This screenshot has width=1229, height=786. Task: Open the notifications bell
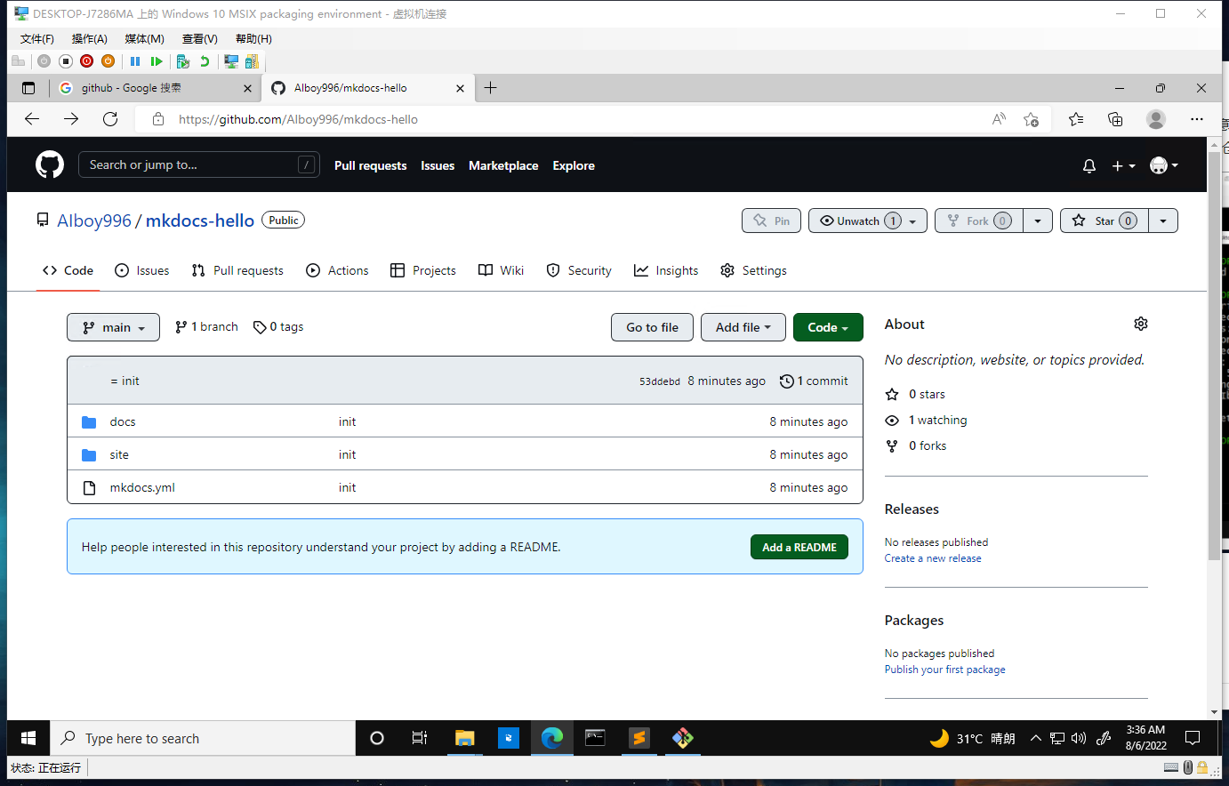[1088, 166]
